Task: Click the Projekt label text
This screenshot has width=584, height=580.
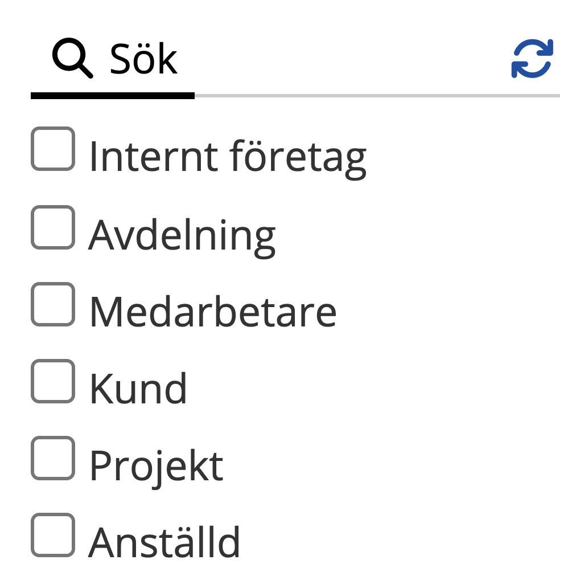Action: (156, 466)
